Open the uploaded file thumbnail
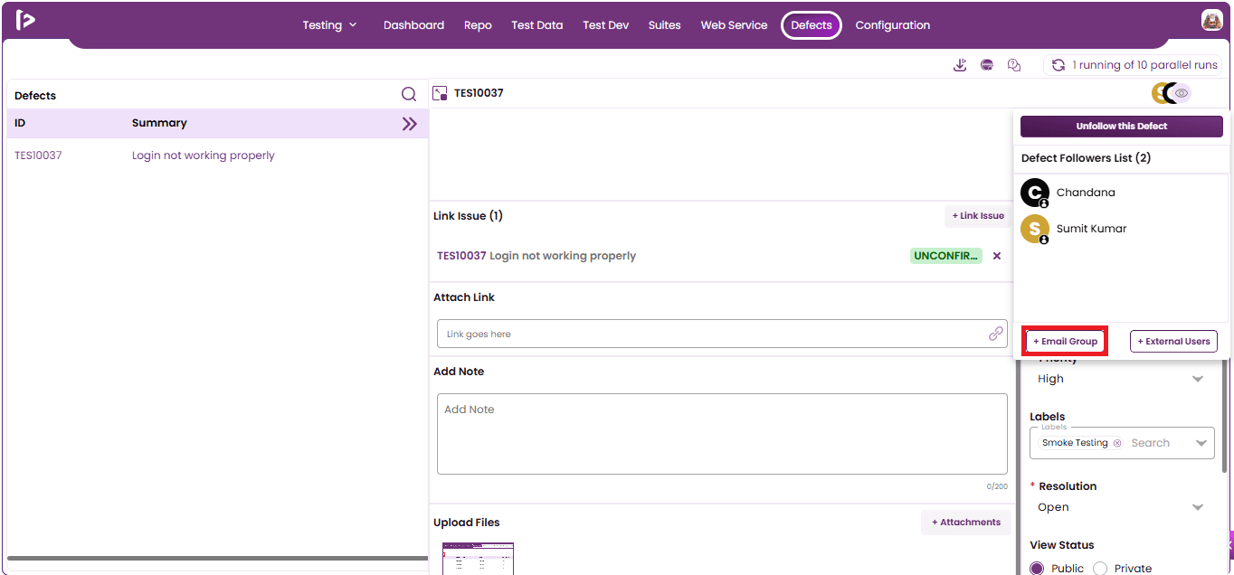 [x=478, y=559]
